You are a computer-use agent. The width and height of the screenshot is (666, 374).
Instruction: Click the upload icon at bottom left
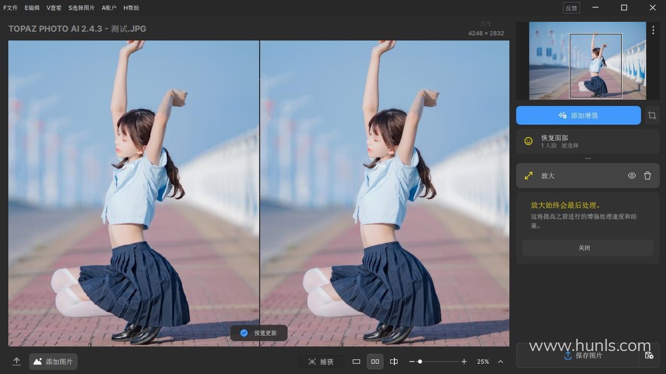point(17,362)
